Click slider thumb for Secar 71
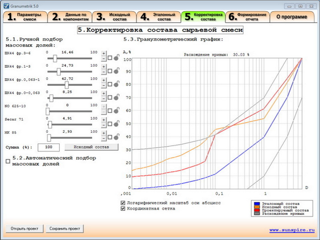The width and height of the screenshot is (320, 240). click(50, 125)
